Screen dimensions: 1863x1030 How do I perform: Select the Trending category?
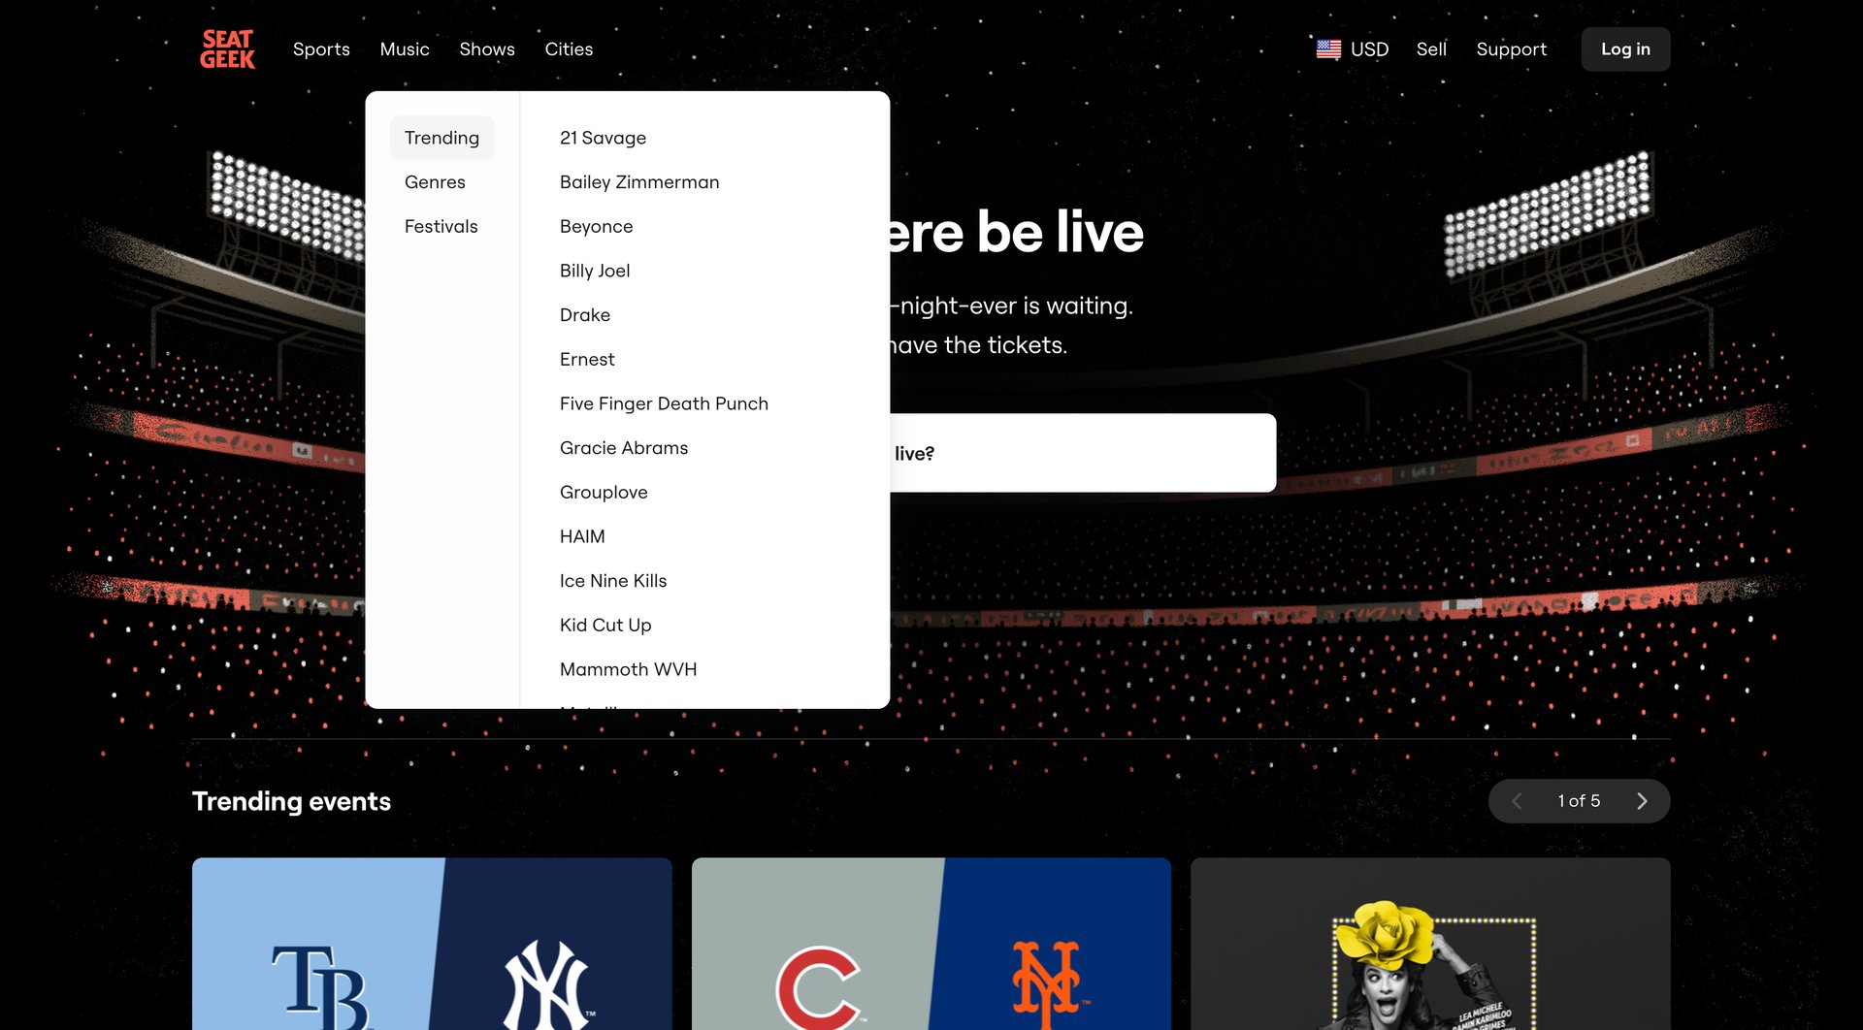tap(441, 137)
